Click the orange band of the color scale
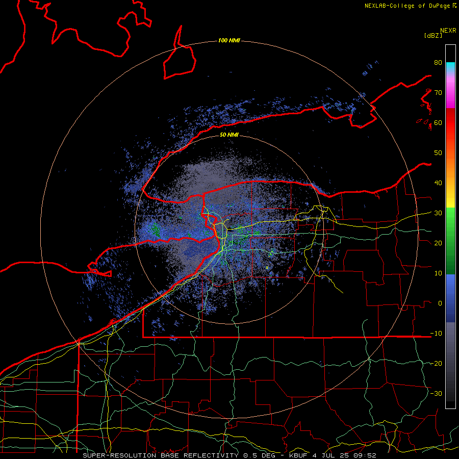459x459 pixels. (450, 167)
